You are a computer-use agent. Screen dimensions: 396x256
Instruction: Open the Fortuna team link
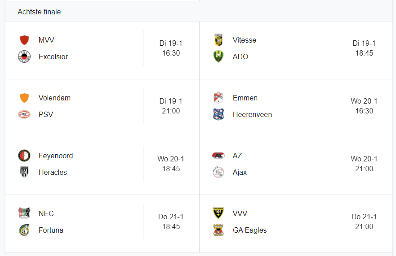pos(51,230)
